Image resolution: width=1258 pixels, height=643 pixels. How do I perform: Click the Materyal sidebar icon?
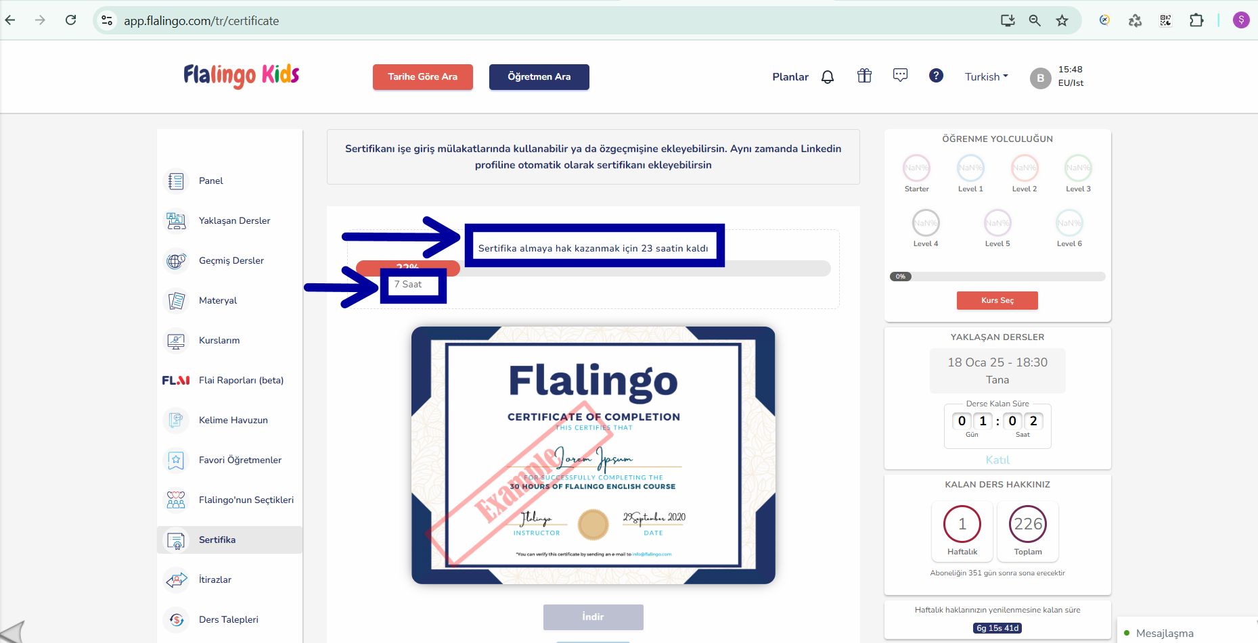coord(176,301)
